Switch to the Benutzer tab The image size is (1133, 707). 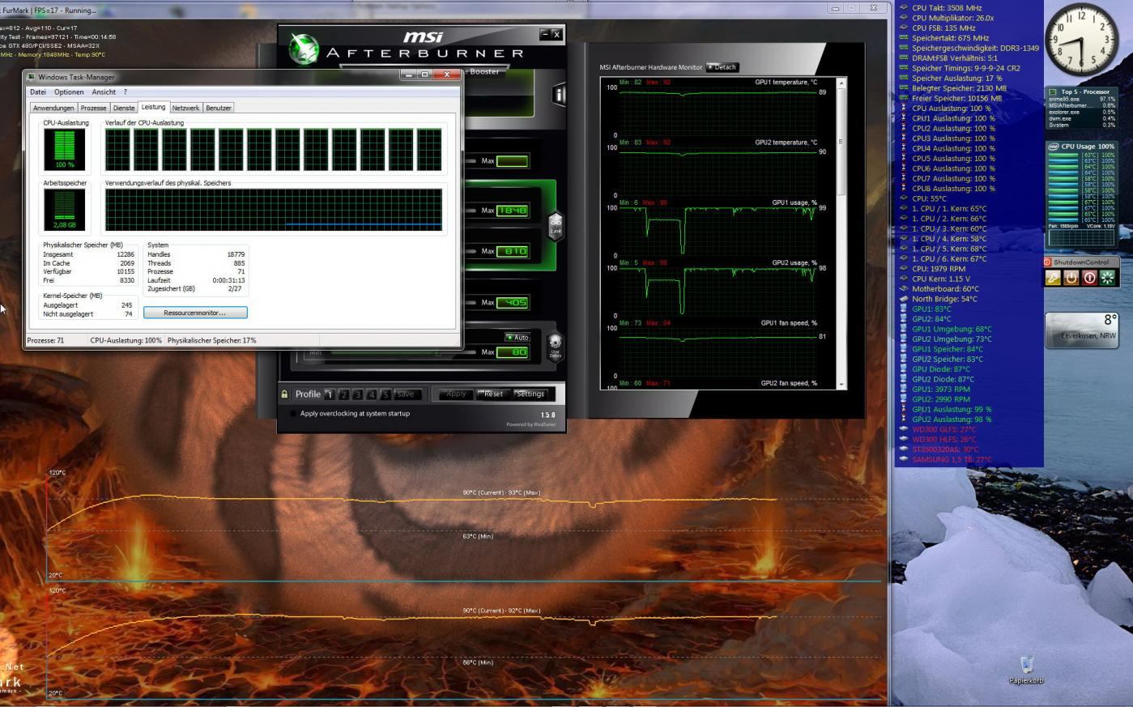click(219, 108)
